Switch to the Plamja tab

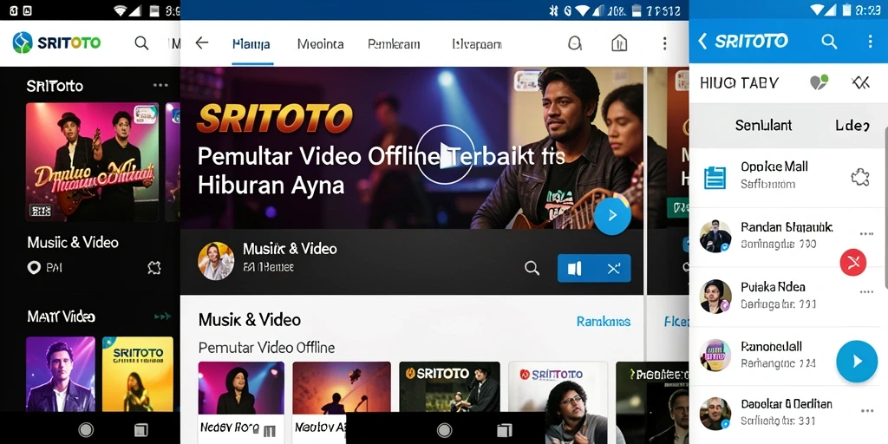pos(251,44)
